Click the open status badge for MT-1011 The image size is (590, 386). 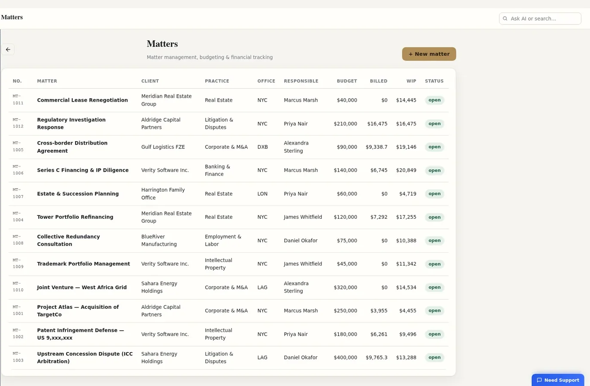pos(435,100)
